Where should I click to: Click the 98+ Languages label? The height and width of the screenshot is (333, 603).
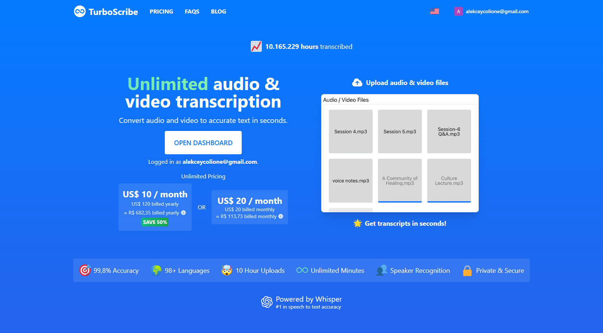click(187, 271)
